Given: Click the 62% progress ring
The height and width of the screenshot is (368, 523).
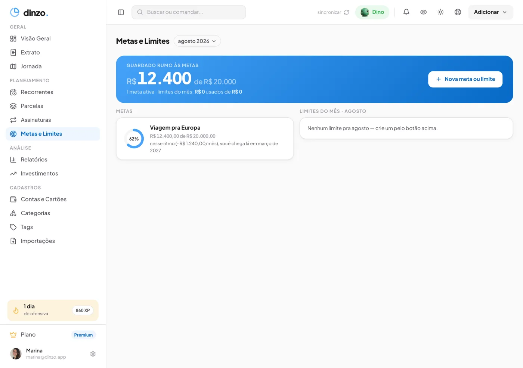Looking at the screenshot, I should tap(134, 139).
